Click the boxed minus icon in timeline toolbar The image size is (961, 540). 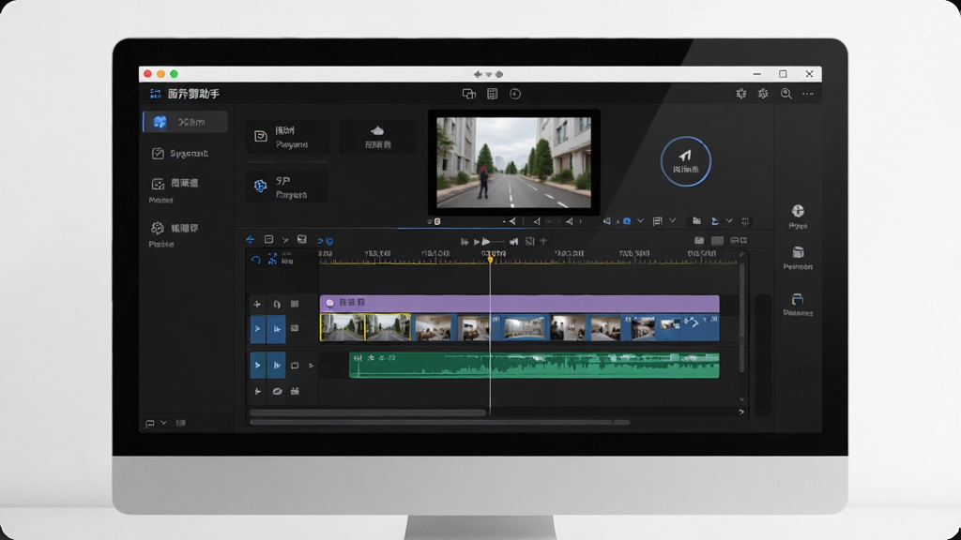point(268,239)
